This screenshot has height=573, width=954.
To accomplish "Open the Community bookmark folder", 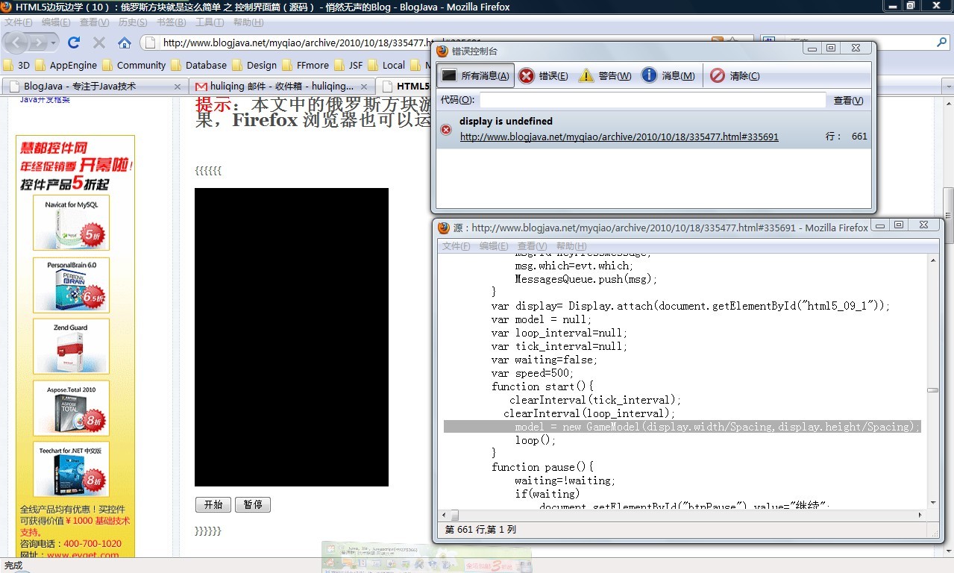I will (134, 65).
